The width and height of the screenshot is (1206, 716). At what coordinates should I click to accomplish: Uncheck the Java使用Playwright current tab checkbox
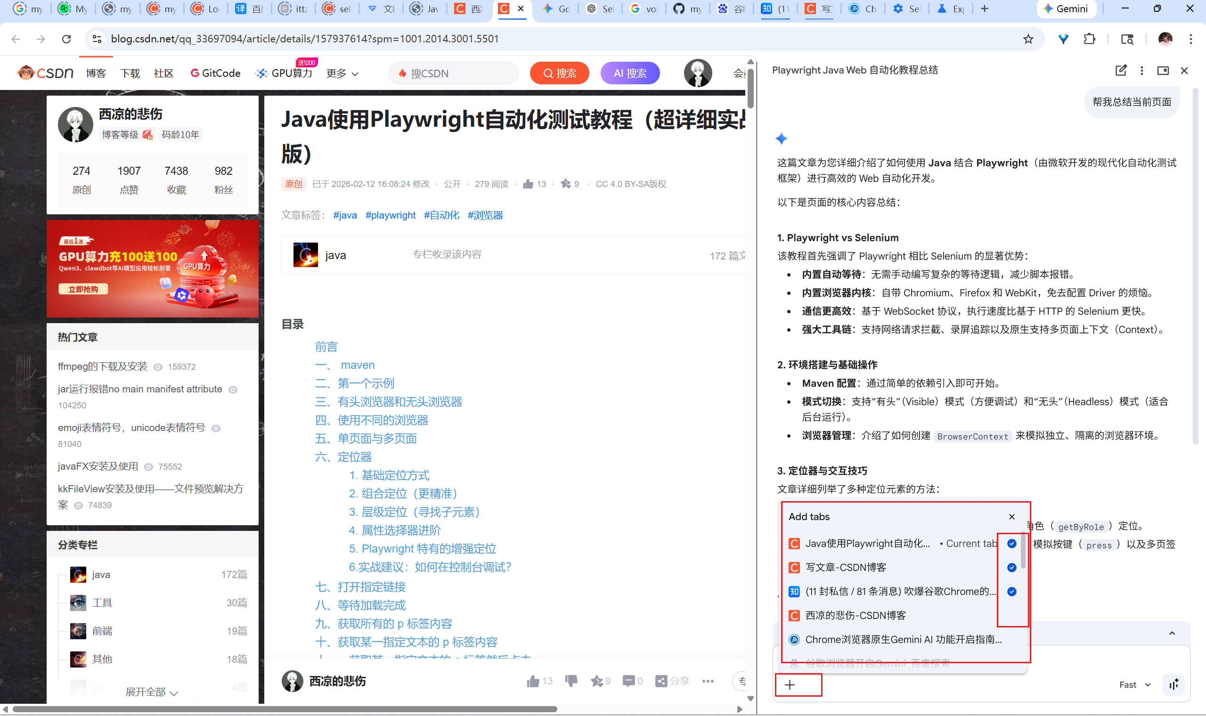pos(1011,544)
